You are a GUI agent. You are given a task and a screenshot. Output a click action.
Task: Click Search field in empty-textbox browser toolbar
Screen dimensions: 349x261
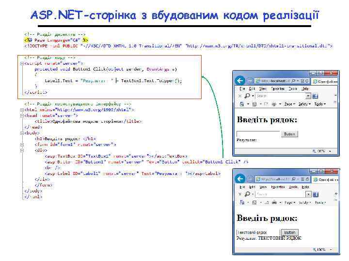point(281,96)
